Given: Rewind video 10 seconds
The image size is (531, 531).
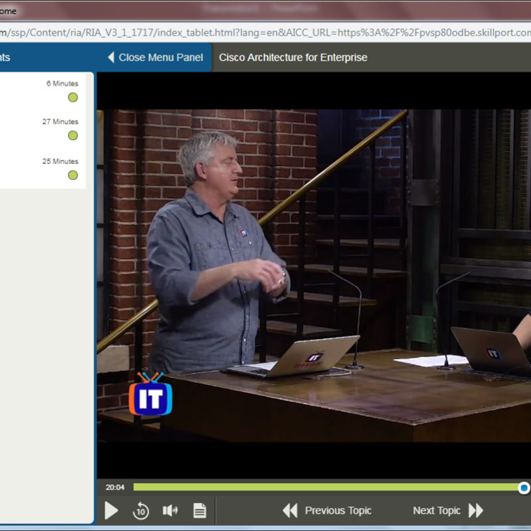Looking at the screenshot, I should [x=141, y=510].
